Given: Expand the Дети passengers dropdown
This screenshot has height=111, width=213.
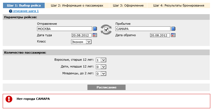Looking at the screenshot, I should tap(101, 67).
